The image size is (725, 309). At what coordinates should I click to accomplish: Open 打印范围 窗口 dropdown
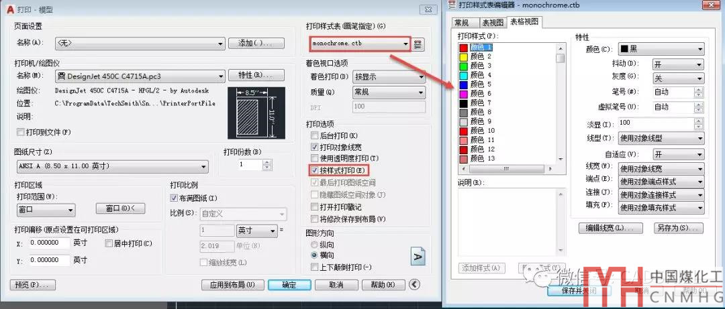point(46,210)
